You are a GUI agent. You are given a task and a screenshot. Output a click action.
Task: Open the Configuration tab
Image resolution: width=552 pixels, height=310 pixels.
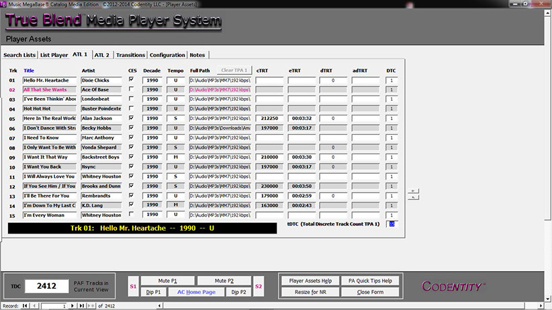point(167,55)
